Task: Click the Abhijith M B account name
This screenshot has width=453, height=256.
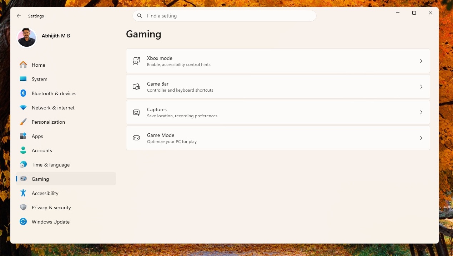Action: click(56, 36)
